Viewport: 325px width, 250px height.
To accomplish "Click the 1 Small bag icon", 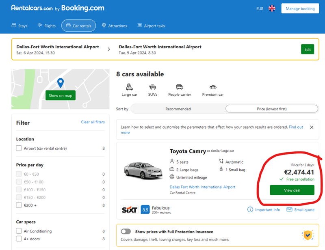I will 221,169.
